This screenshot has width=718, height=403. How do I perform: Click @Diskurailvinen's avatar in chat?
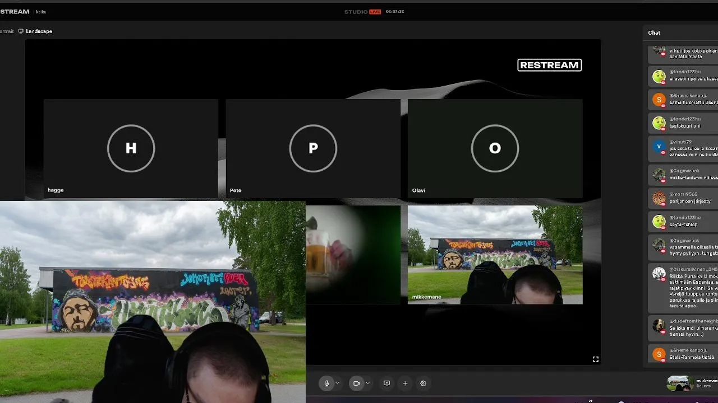click(x=659, y=274)
